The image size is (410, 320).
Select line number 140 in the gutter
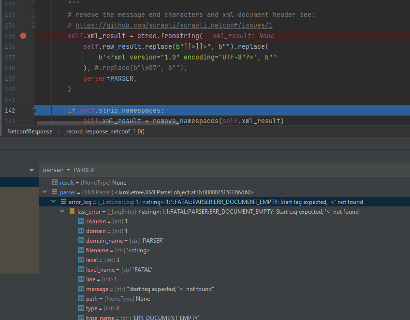11,89
